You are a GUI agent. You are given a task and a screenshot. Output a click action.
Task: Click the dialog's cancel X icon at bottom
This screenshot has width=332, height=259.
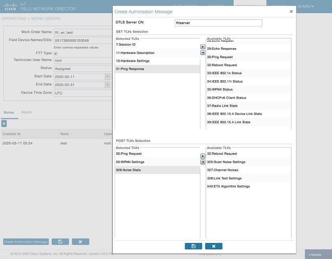point(213,246)
